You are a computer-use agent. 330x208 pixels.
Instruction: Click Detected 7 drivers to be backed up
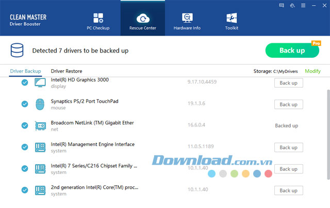(x=80, y=51)
